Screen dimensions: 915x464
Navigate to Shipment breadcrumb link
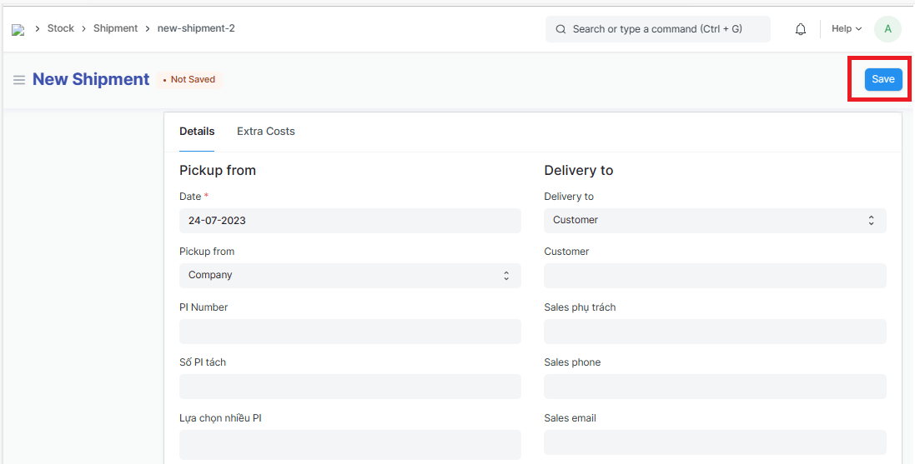[x=115, y=28]
